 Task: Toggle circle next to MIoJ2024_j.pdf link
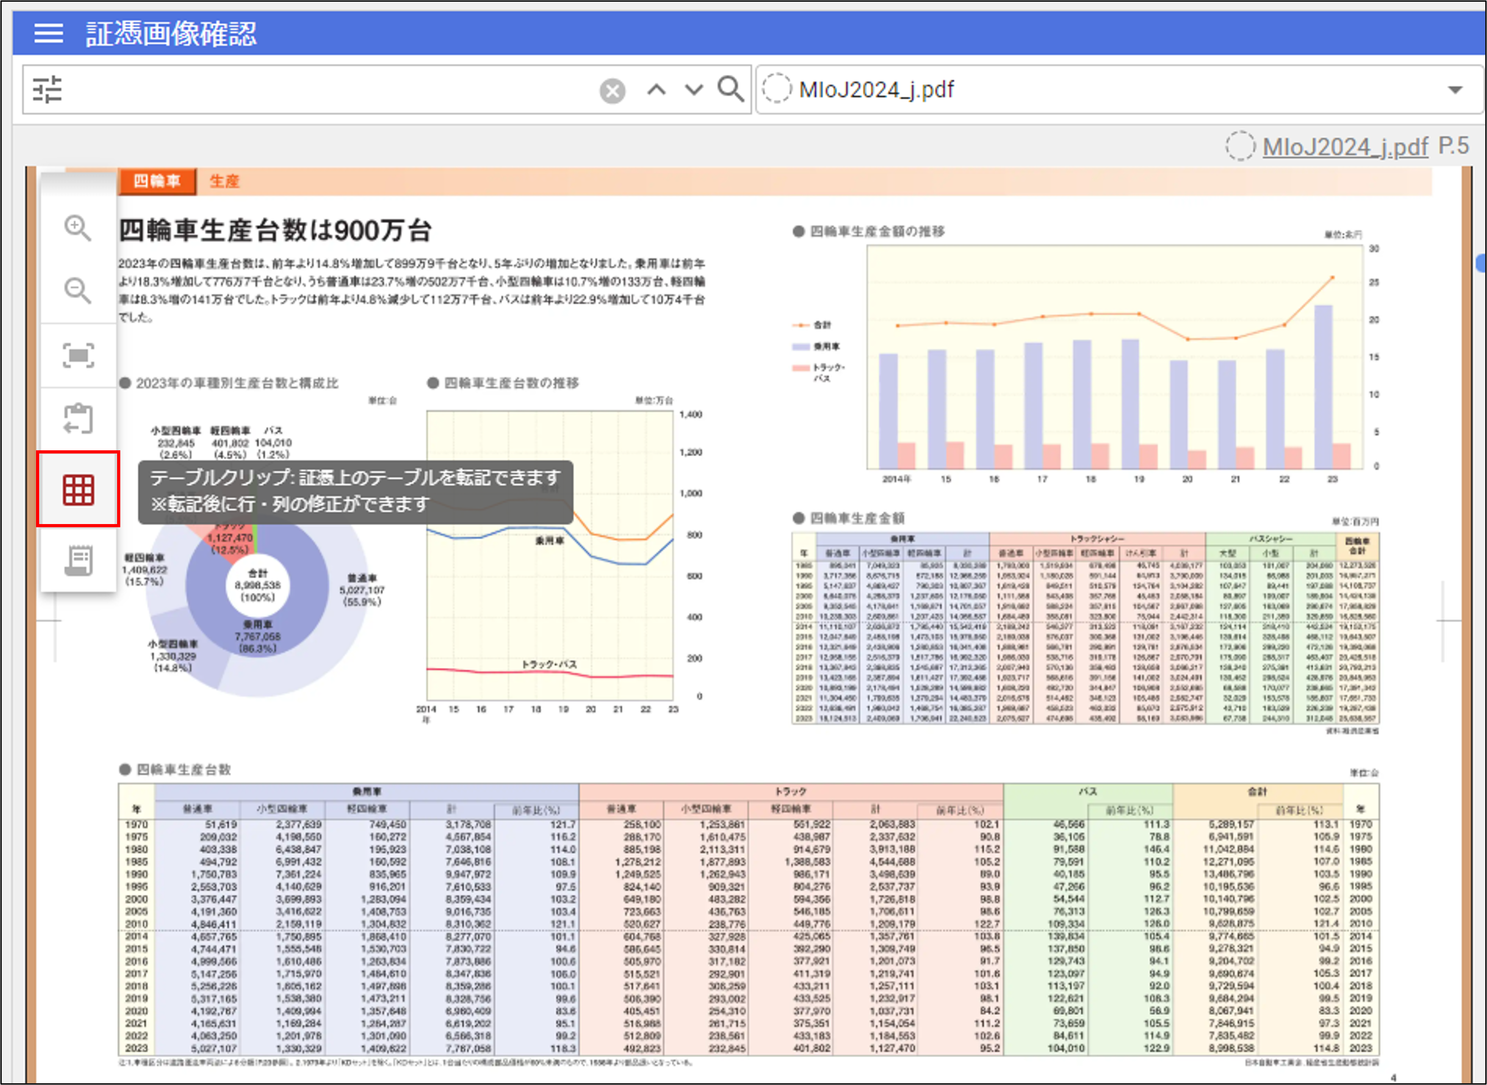pos(1239,146)
